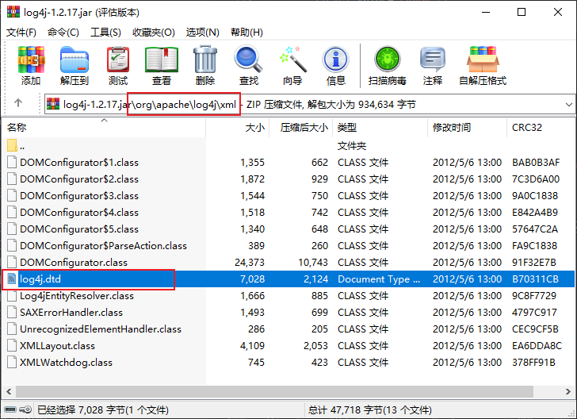Viewport: 577px width, 419px height.
Task: Click the horizontal scrollbar right arrow
Action: [568, 391]
